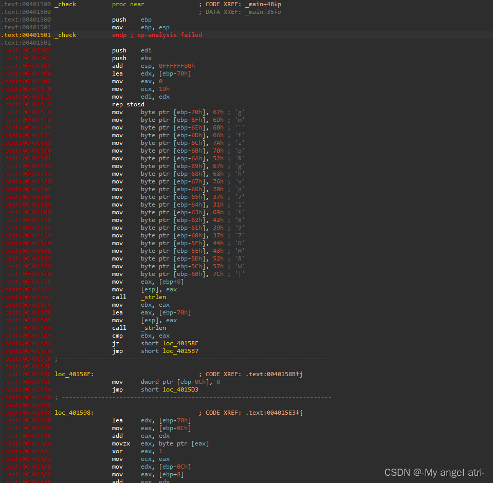Follow the first _strlen call at 00401577
The width and height of the screenshot is (493, 483).
coord(153,297)
